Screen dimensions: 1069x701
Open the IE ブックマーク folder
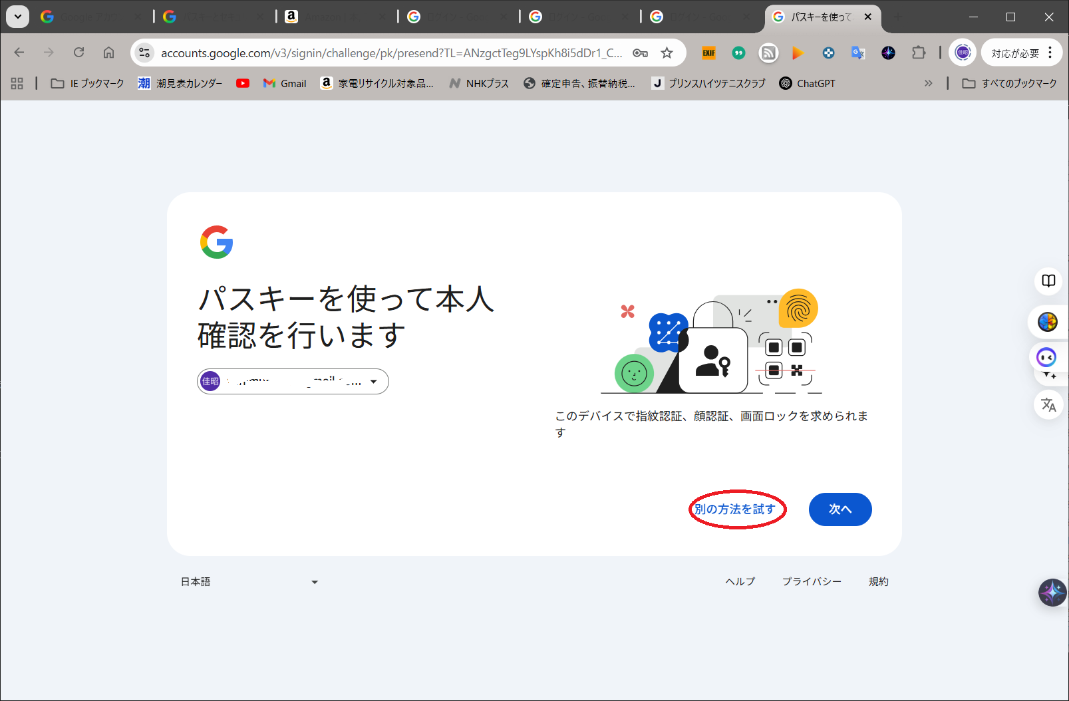tap(88, 83)
